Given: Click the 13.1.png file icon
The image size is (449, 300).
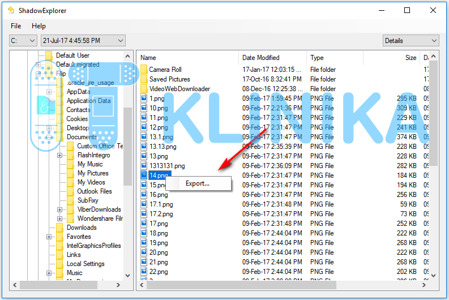Looking at the screenshot, I should click(x=144, y=137).
